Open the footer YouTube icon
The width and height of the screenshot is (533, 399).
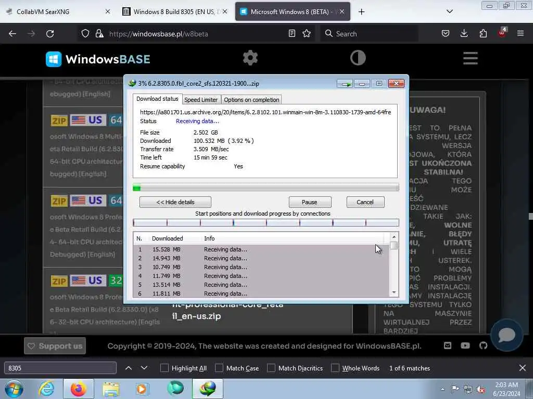(465, 345)
